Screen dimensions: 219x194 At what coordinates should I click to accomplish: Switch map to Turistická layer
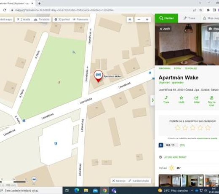coord(42,19)
